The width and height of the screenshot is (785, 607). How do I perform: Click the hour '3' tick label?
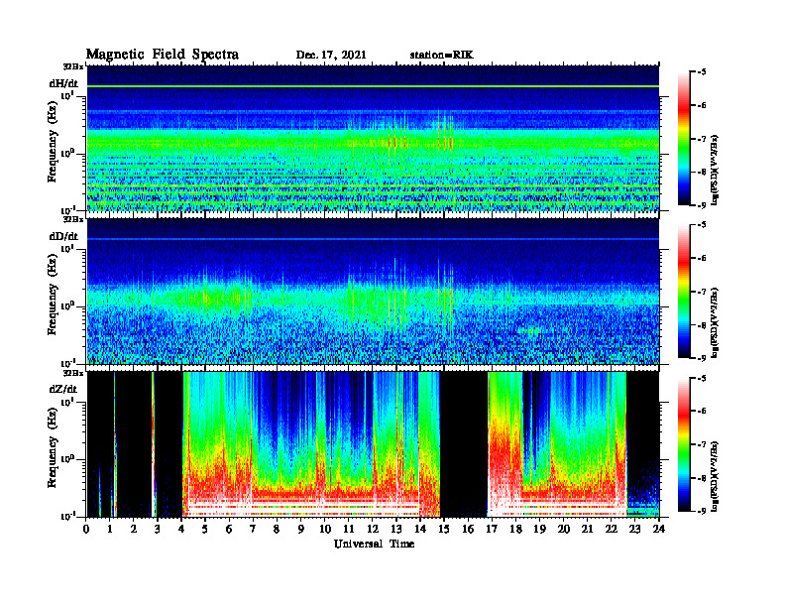tap(158, 529)
